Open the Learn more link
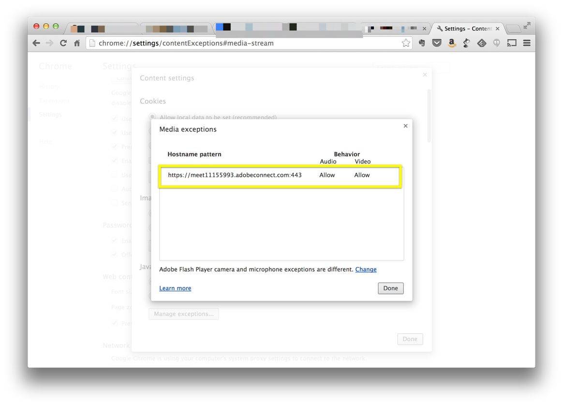Image resolution: width=563 pixels, height=406 pixels. click(175, 288)
